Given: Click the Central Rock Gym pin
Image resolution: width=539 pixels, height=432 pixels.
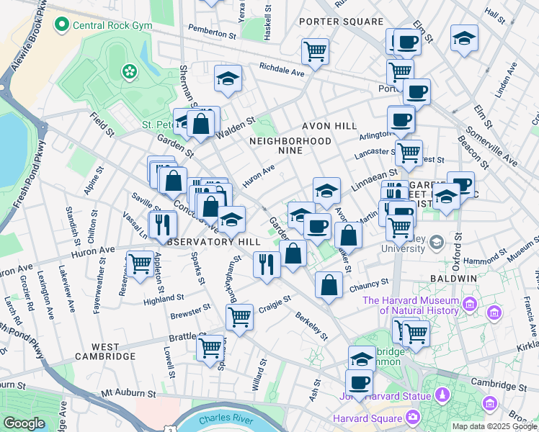Looking at the screenshot, I should coord(62,25).
